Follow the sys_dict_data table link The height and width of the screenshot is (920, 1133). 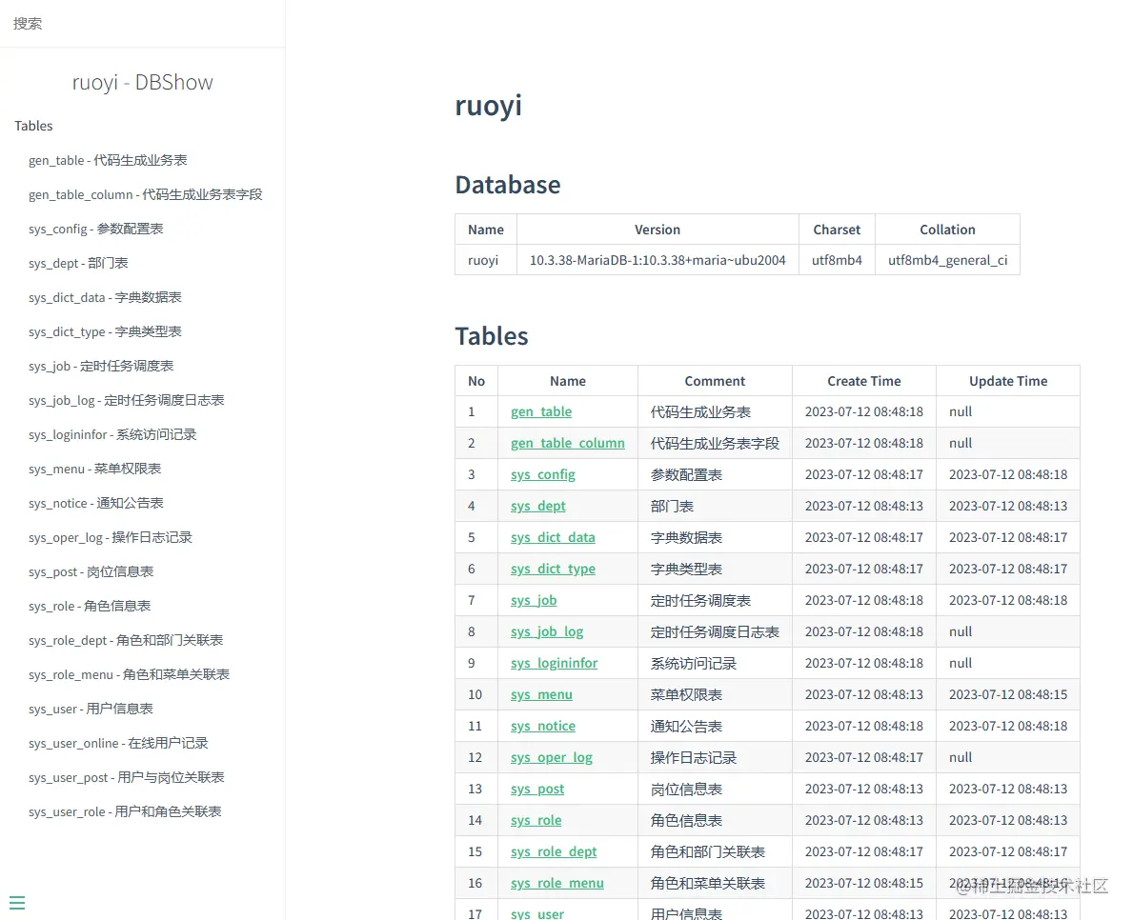click(x=553, y=537)
